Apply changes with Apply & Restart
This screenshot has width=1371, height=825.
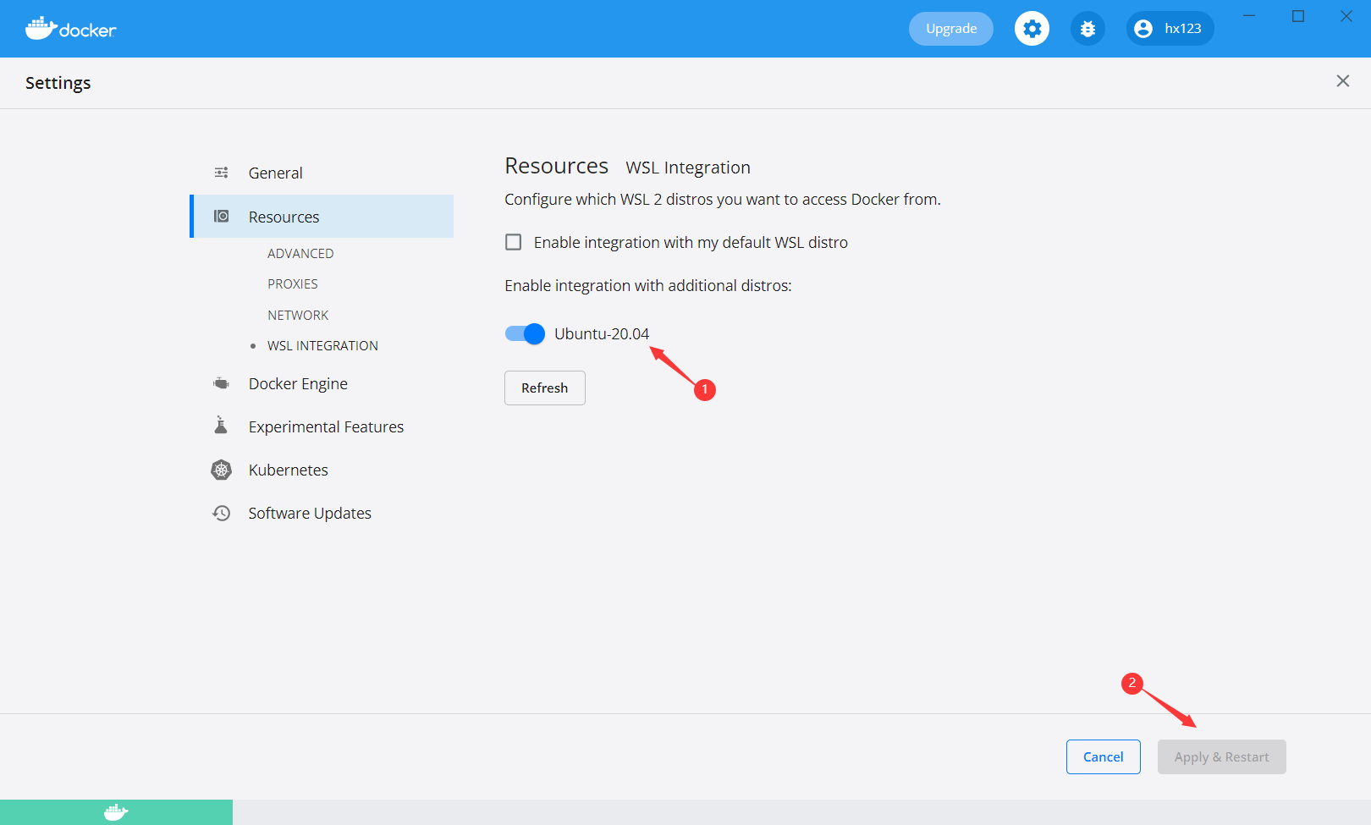1221,756
